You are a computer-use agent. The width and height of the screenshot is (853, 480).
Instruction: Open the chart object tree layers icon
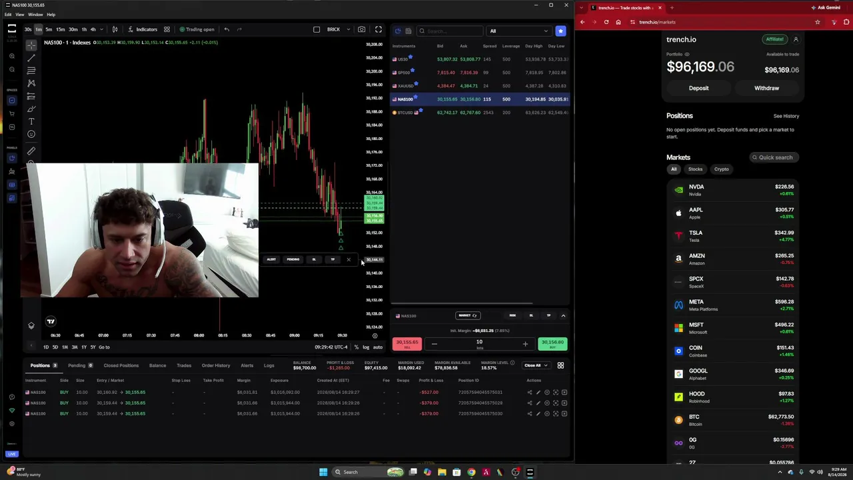(x=31, y=325)
